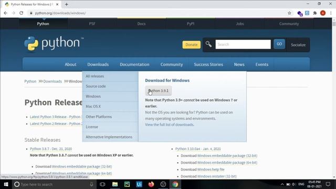The image size is (336, 189).
Task: Choose Windows in Downloads submenu
Action: click(x=110, y=96)
